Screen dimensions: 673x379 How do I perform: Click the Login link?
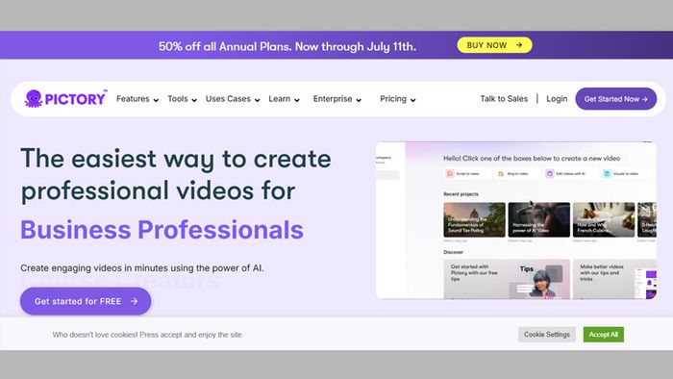coord(557,99)
